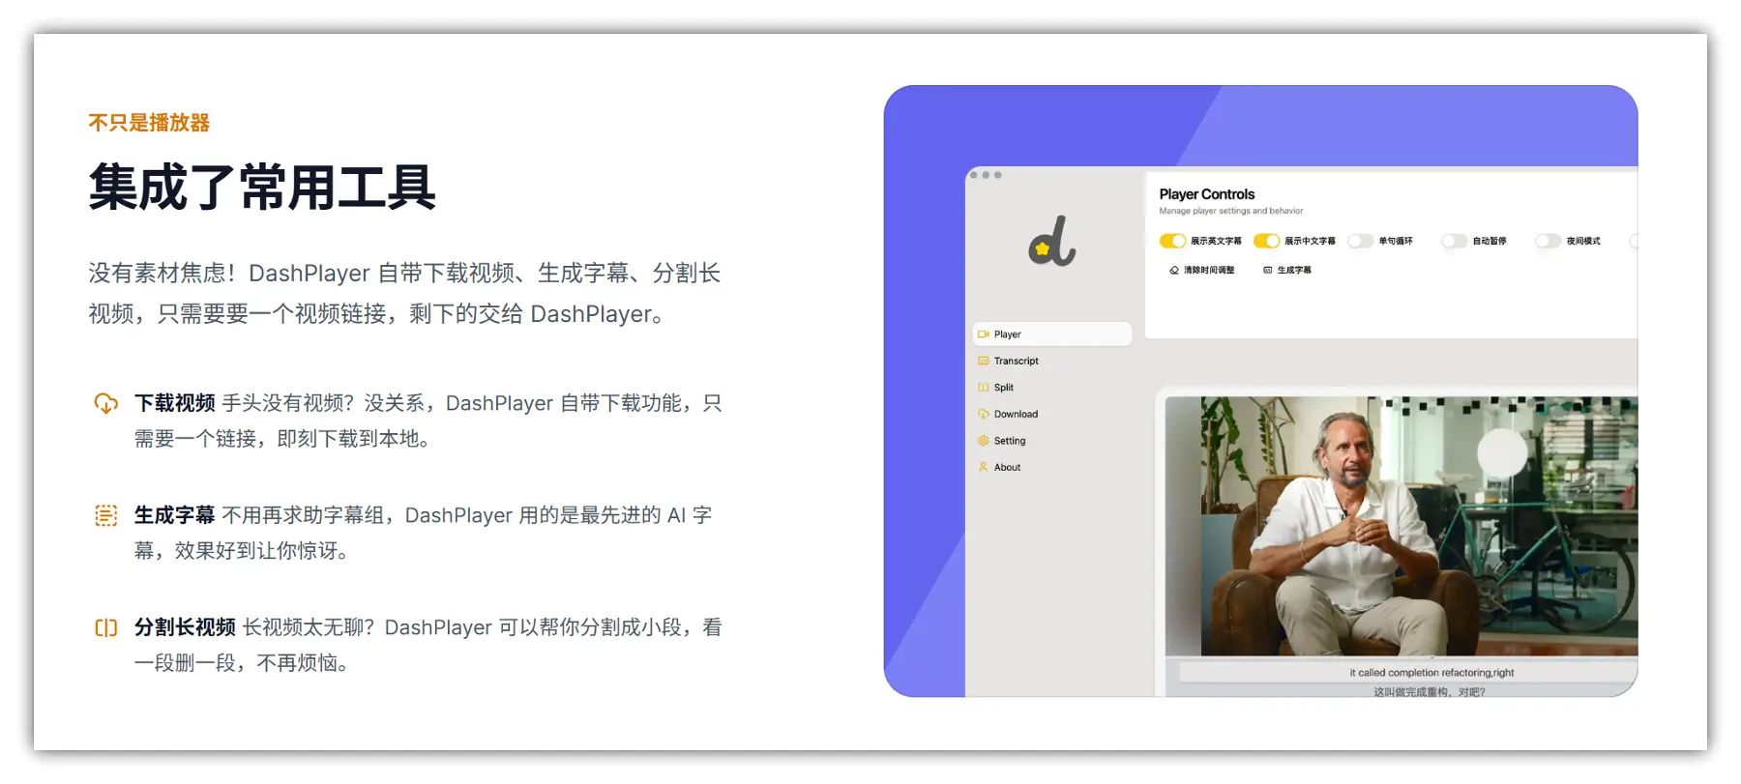Click the bold 生成字幕 feature title
Screen dimensions: 1741x784
point(175,515)
